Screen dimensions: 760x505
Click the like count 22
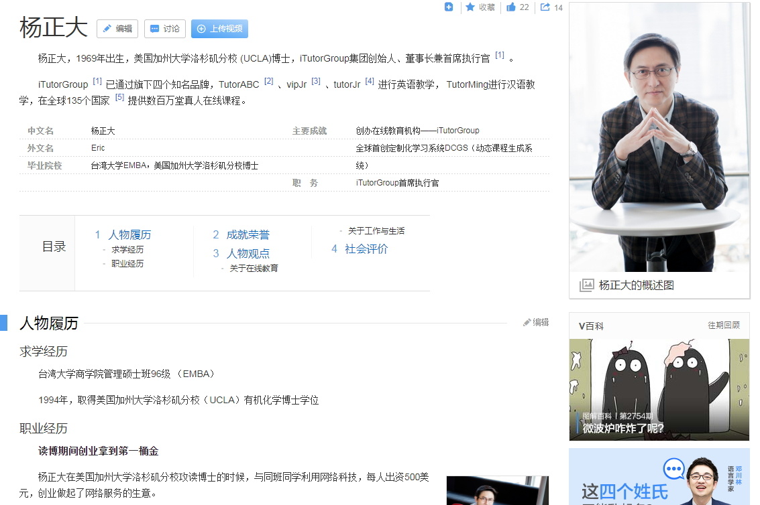(525, 7)
